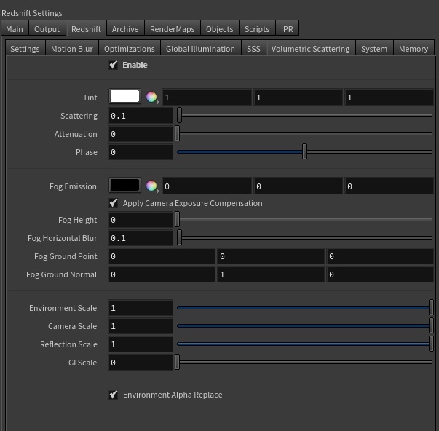Click the Tint red value field
The width and height of the screenshot is (439, 431).
coord(207,97)
